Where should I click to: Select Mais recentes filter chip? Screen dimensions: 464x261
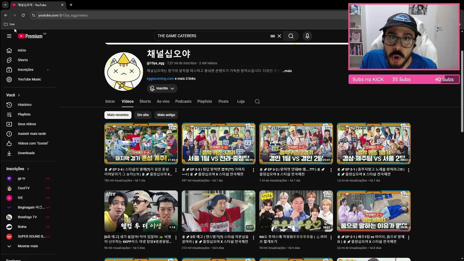pos(118,115)
